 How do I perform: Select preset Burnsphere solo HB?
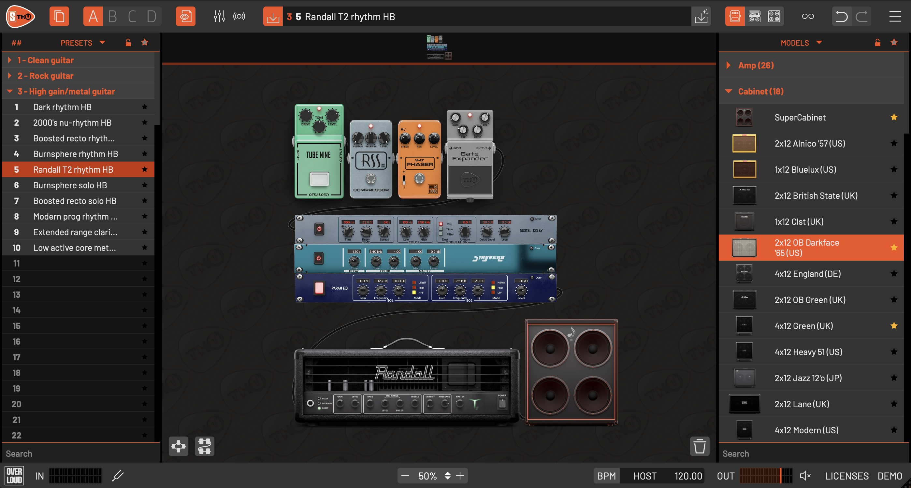pyautogui.click(x=70, y=185)
